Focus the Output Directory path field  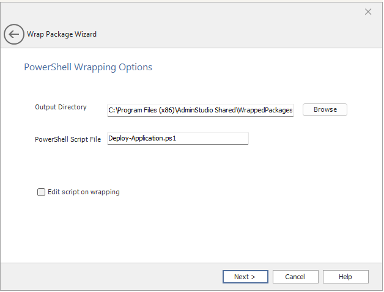coord(201,110)
